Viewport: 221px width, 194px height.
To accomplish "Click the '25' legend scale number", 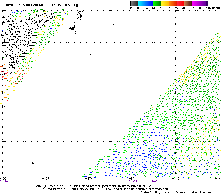I will (169, 8).
